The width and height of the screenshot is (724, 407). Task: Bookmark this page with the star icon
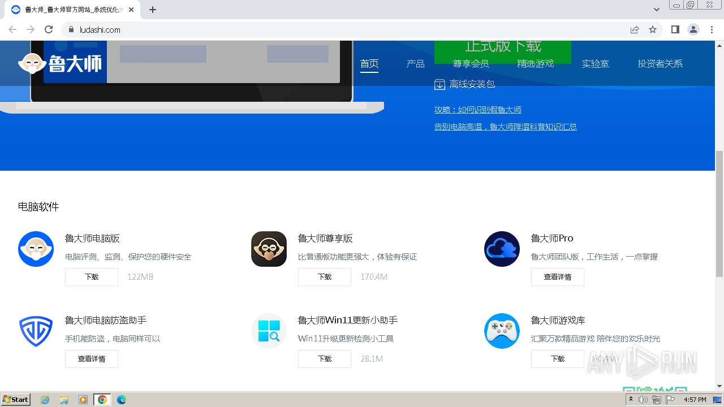coord(653,29)
